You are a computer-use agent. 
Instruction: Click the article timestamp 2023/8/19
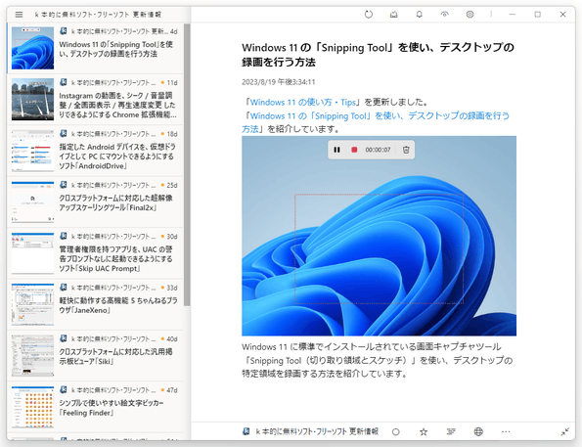[x=279, y=82]
